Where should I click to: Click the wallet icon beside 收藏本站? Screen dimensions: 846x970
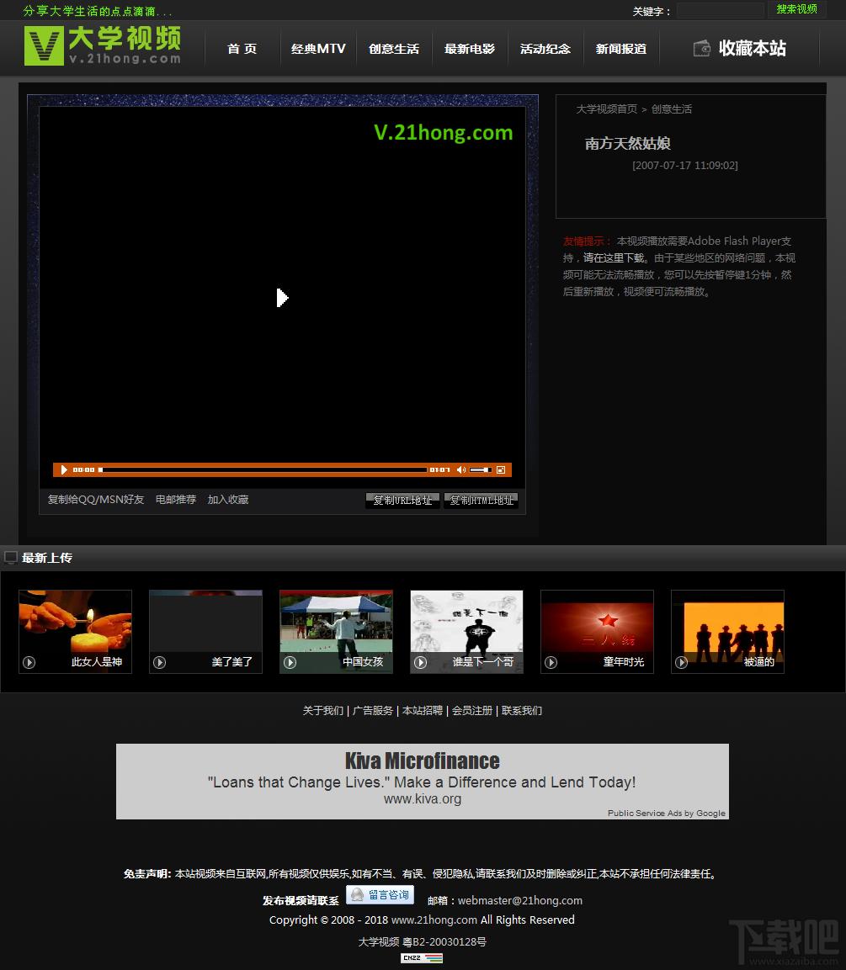pos(702,48)
